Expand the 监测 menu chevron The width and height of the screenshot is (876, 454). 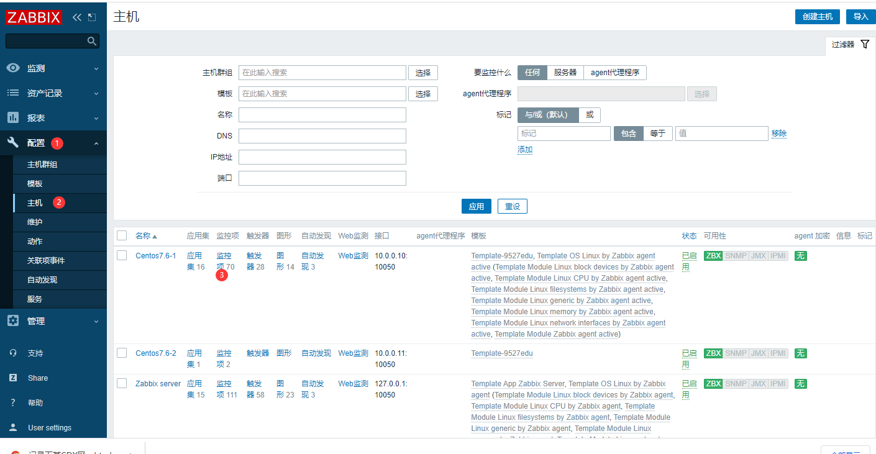(x=96, y=68)
